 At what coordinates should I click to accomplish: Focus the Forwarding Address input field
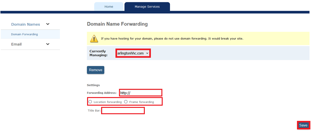click(141, 93)
